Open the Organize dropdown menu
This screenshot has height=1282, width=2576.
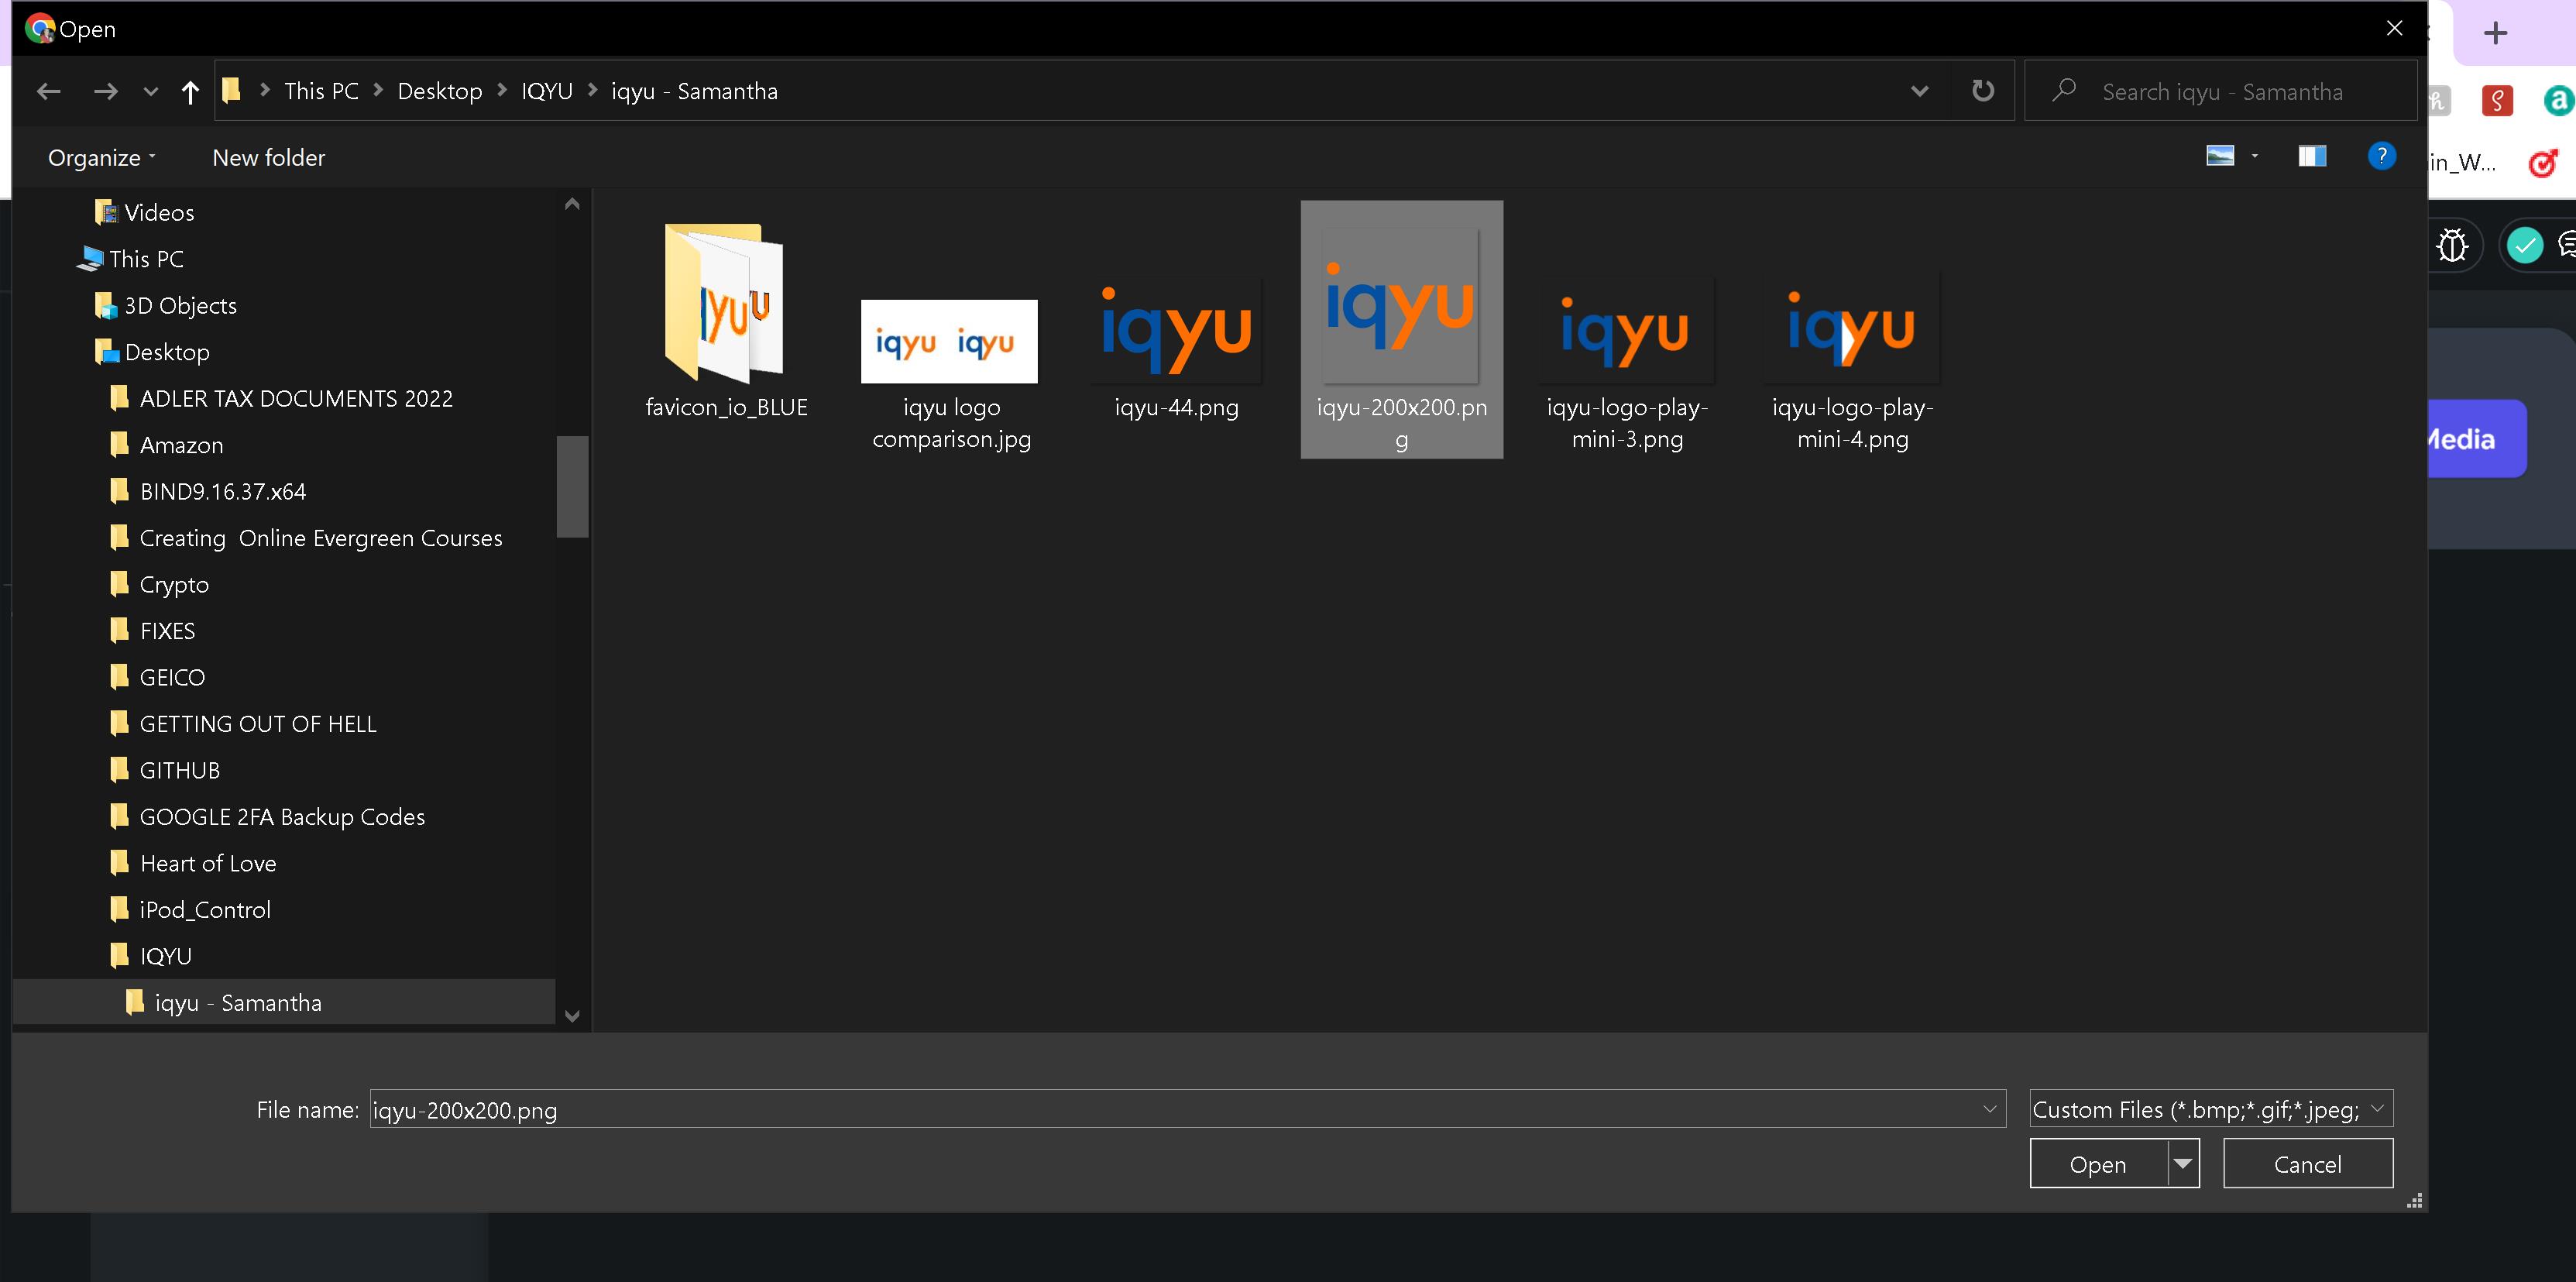pyautogui.click(x=99, y=157)
